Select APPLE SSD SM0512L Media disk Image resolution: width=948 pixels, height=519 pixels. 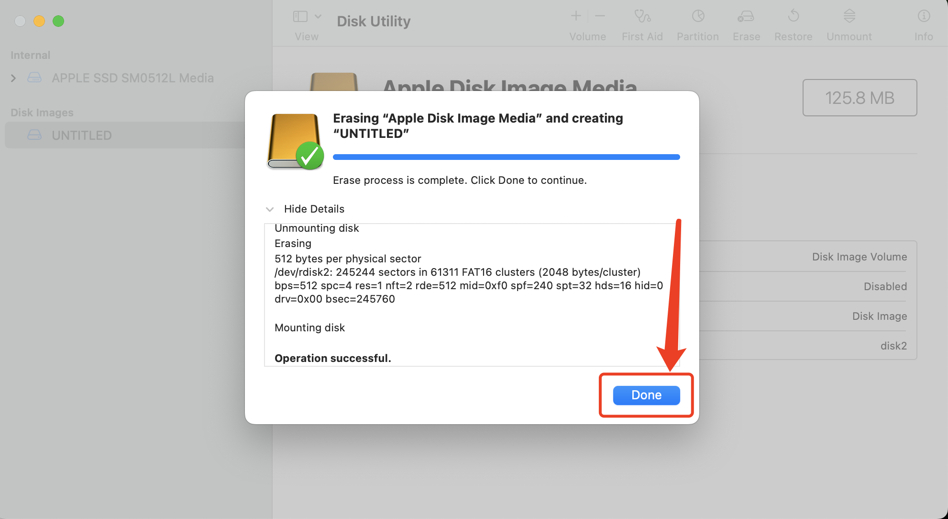coord(132,78)
